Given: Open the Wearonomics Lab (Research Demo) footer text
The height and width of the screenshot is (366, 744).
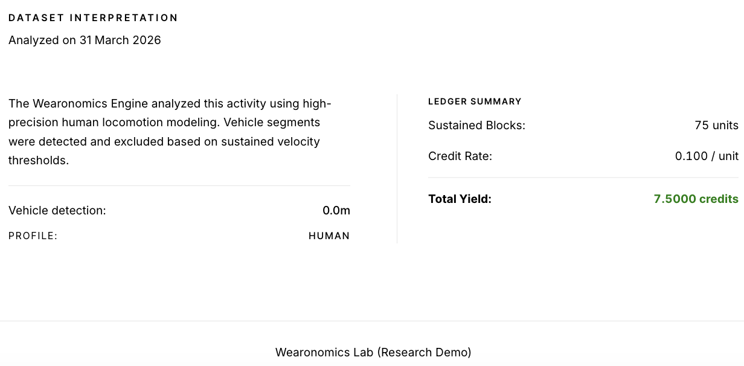Looking at the screenshot, I should point(373,352).
